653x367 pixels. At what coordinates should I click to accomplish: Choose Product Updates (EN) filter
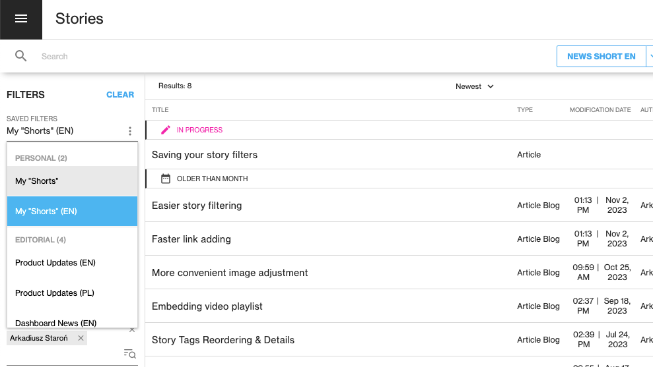tap(72, 263)
